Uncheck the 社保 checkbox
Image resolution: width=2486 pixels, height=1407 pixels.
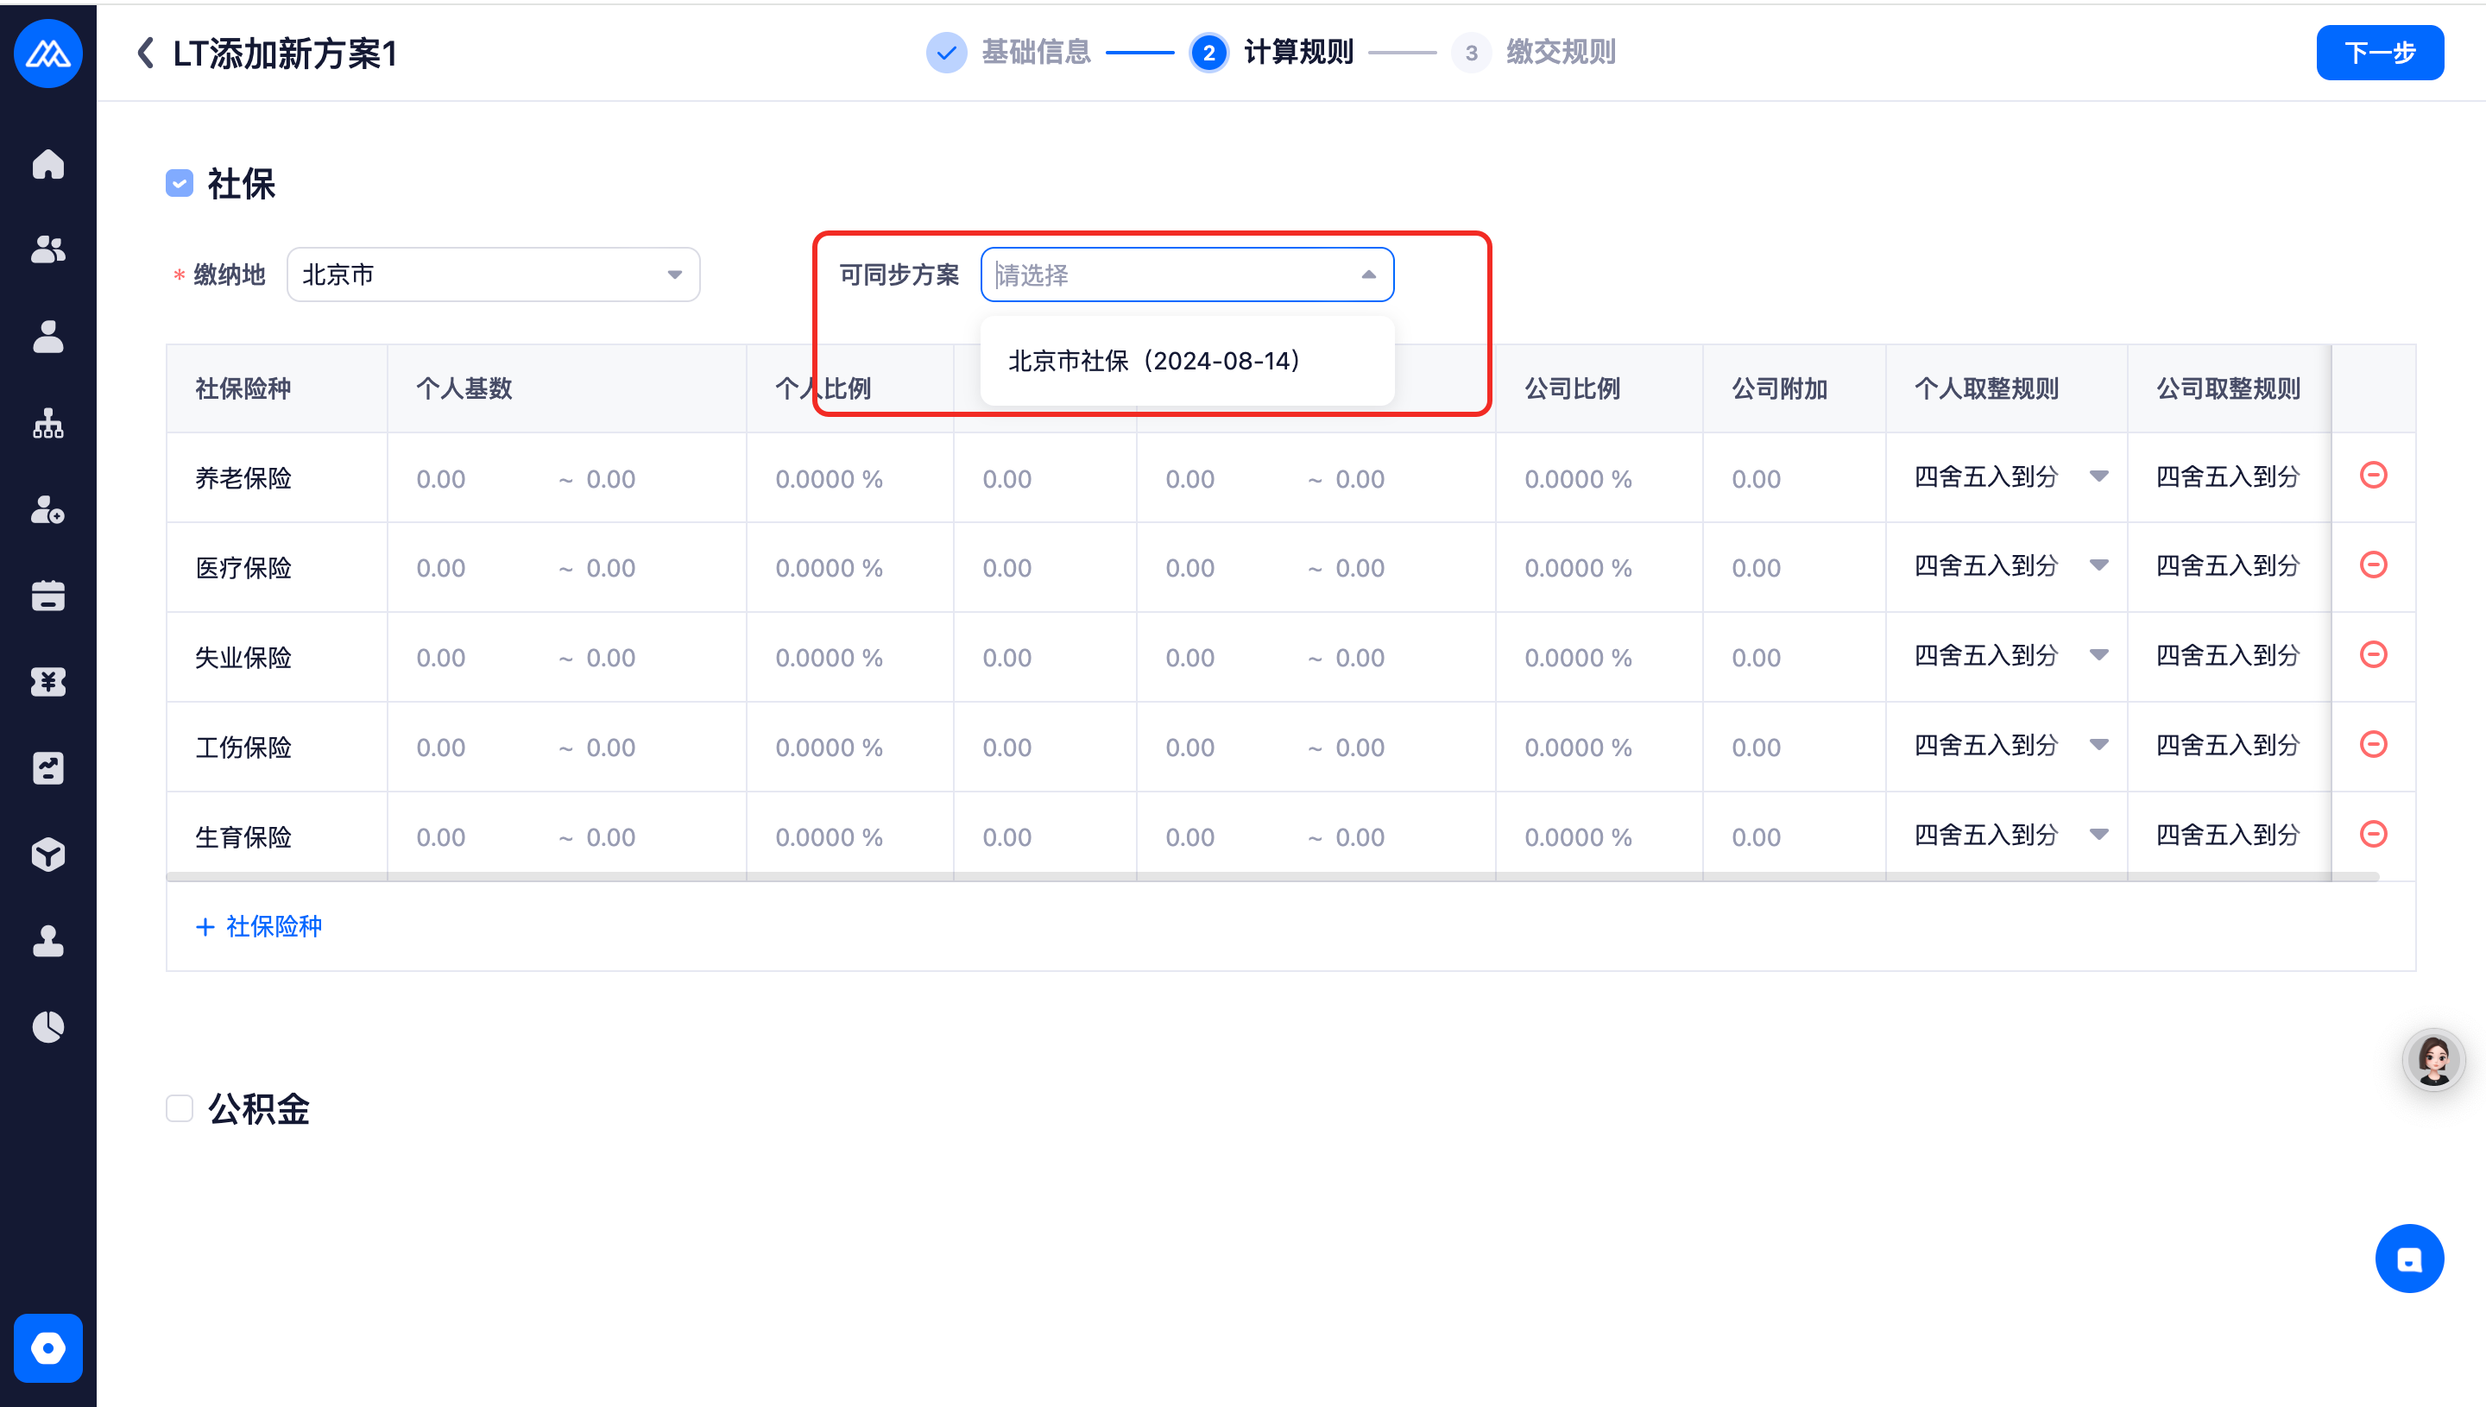(x=180, y=183)
